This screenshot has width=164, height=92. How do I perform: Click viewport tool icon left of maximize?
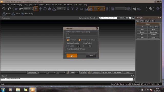click(x=130, y=18)
